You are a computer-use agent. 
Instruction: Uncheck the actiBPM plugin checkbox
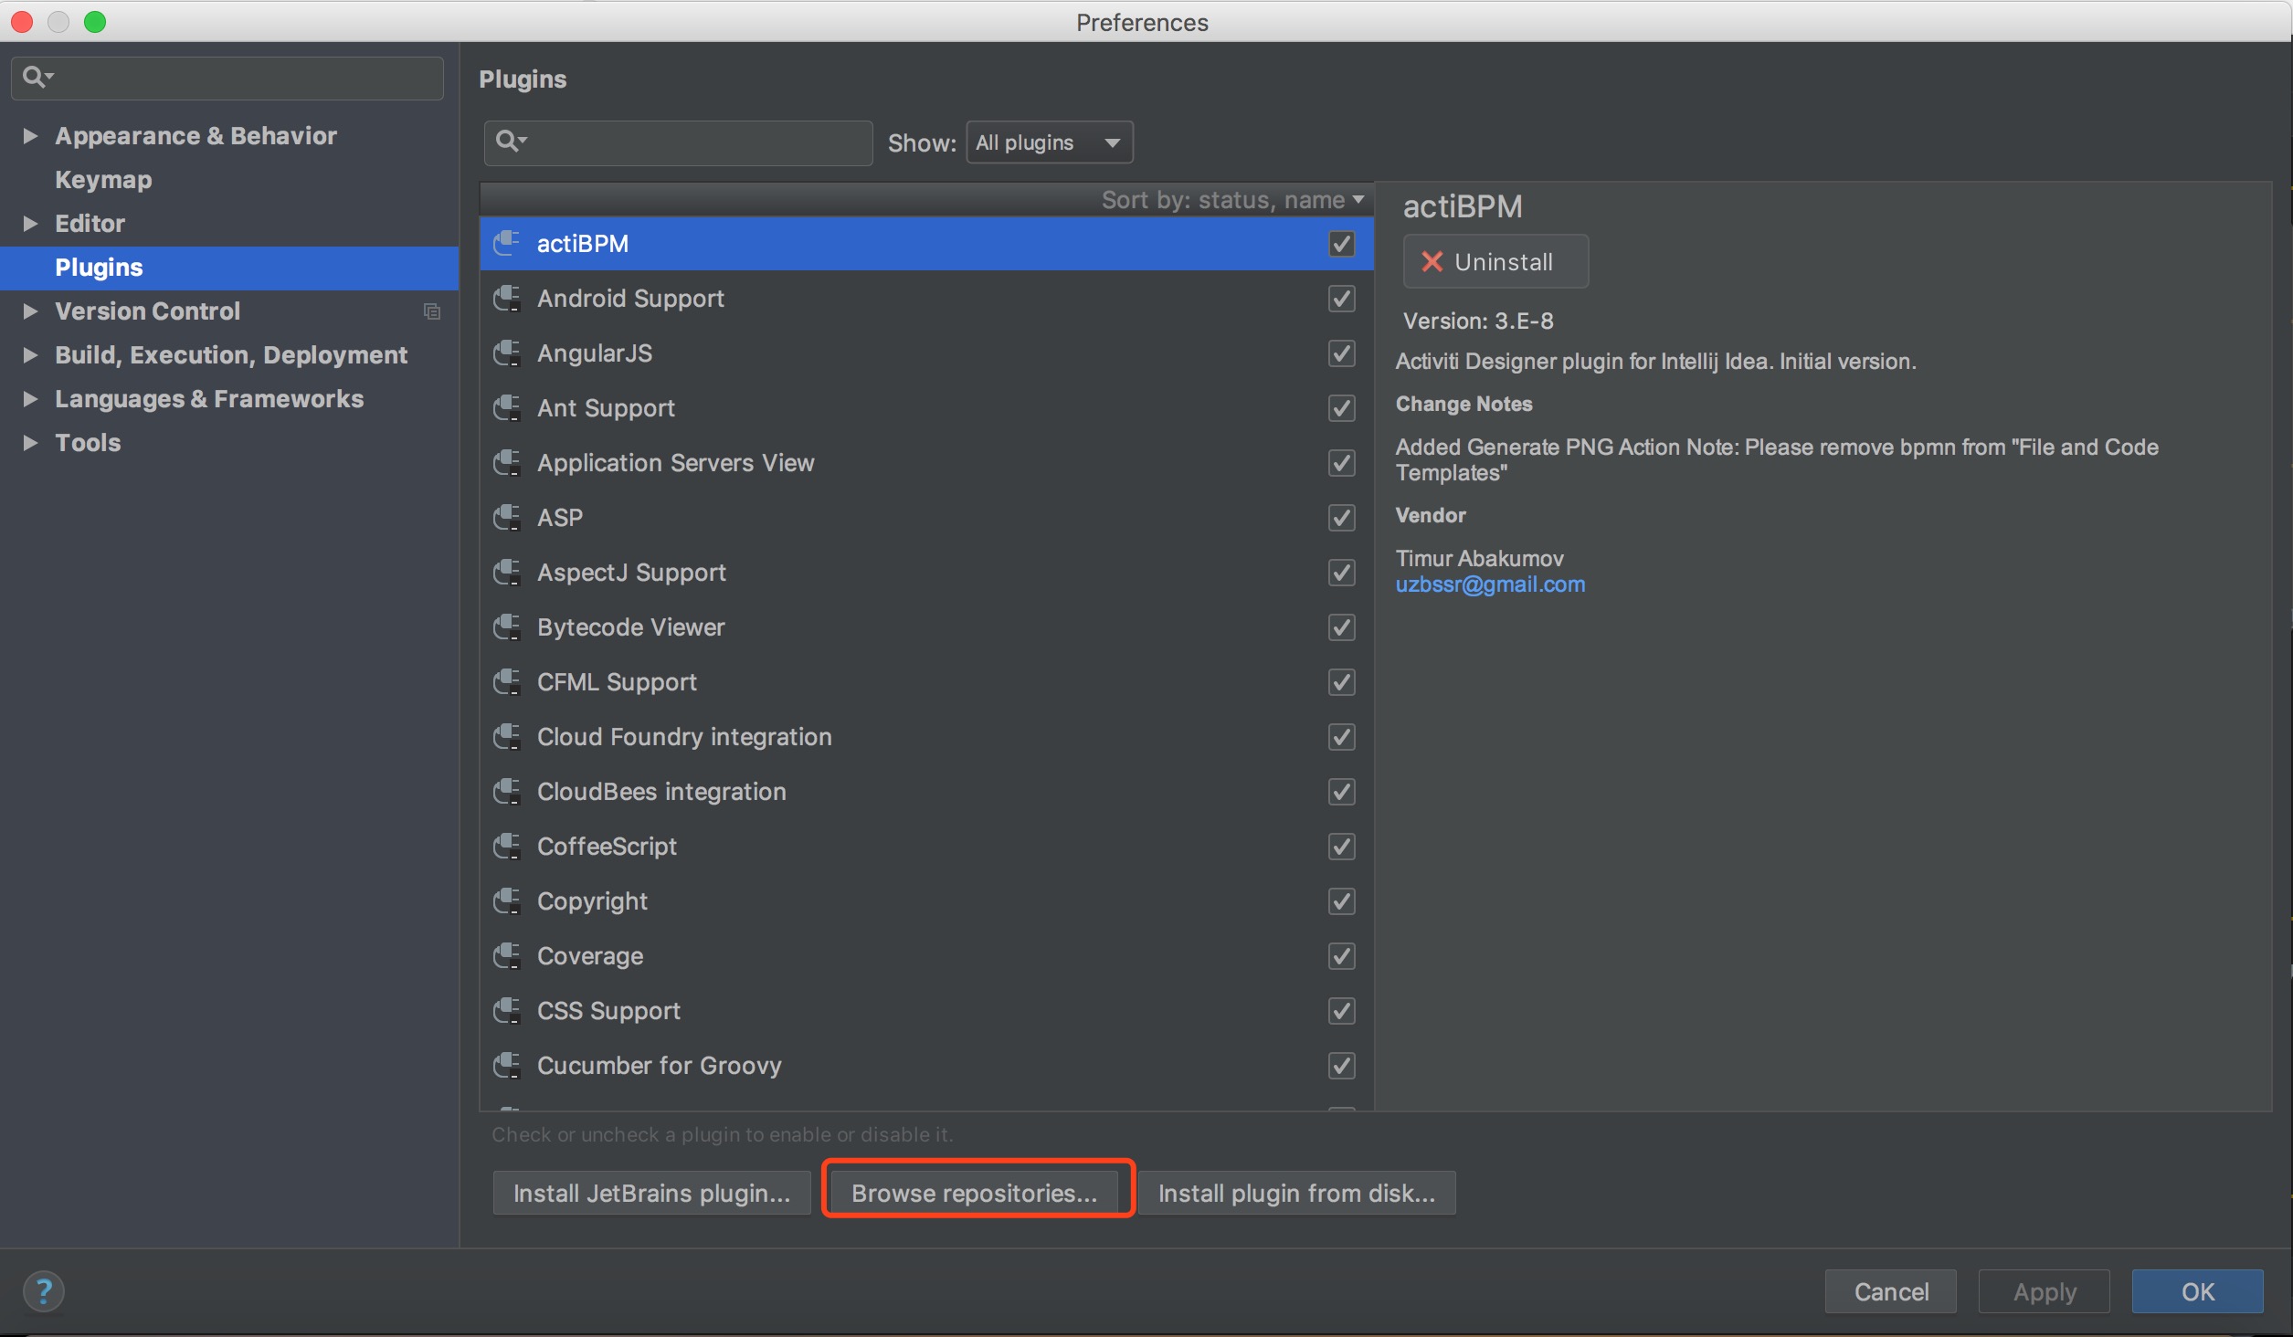[1340, 244]
